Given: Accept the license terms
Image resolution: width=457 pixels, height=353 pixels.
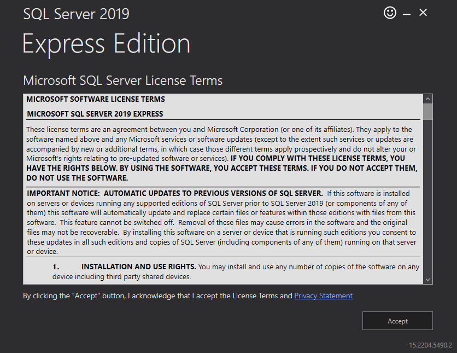Looking at the screenshot, I should point(397,321).
